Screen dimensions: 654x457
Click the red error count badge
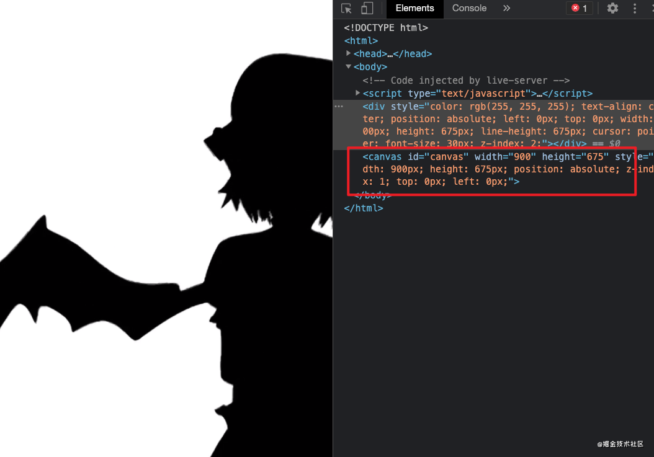580,8
